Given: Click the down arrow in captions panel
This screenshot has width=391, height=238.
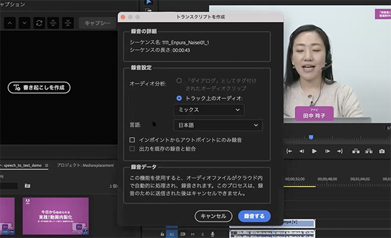Looking at the screenshot, I should [x=24, y=23].
